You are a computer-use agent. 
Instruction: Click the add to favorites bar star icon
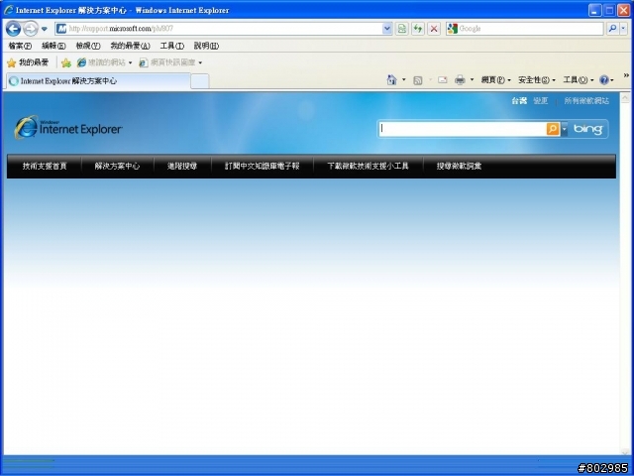(66, 62)
